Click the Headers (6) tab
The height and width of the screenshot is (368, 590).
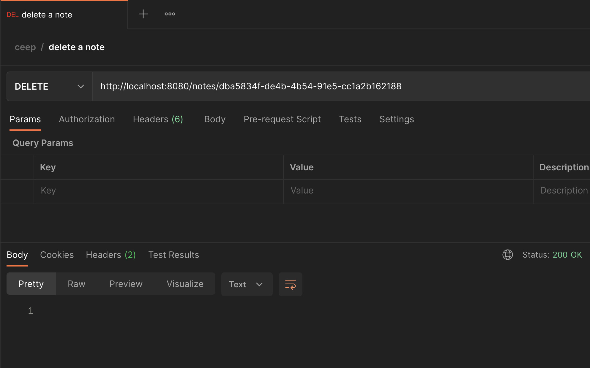(x=158, y=119)
